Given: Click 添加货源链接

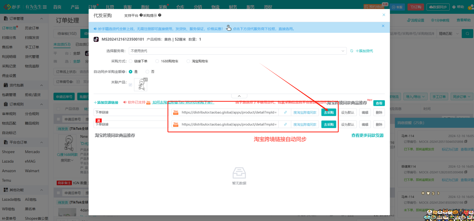Looking at the screenshot, I should 106,103.
